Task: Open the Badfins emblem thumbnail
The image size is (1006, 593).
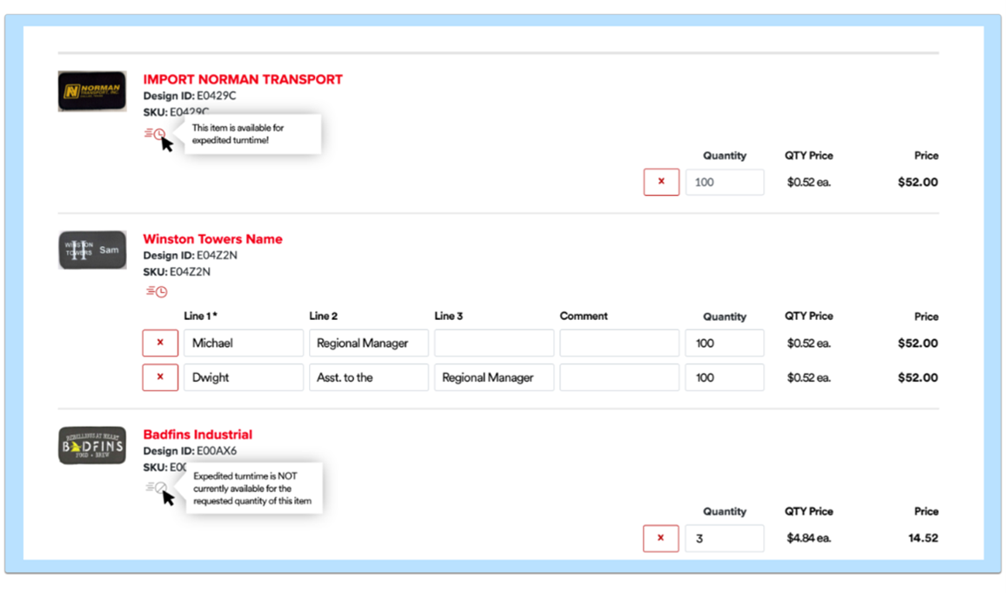Action: pyautogui.click(x=92, y=445)
